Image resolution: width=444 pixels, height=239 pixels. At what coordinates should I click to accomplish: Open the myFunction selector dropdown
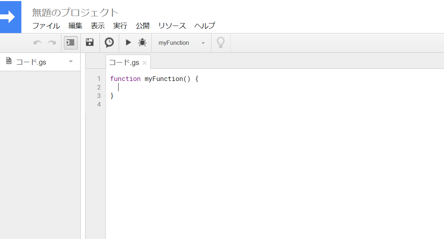click(182, 43)
